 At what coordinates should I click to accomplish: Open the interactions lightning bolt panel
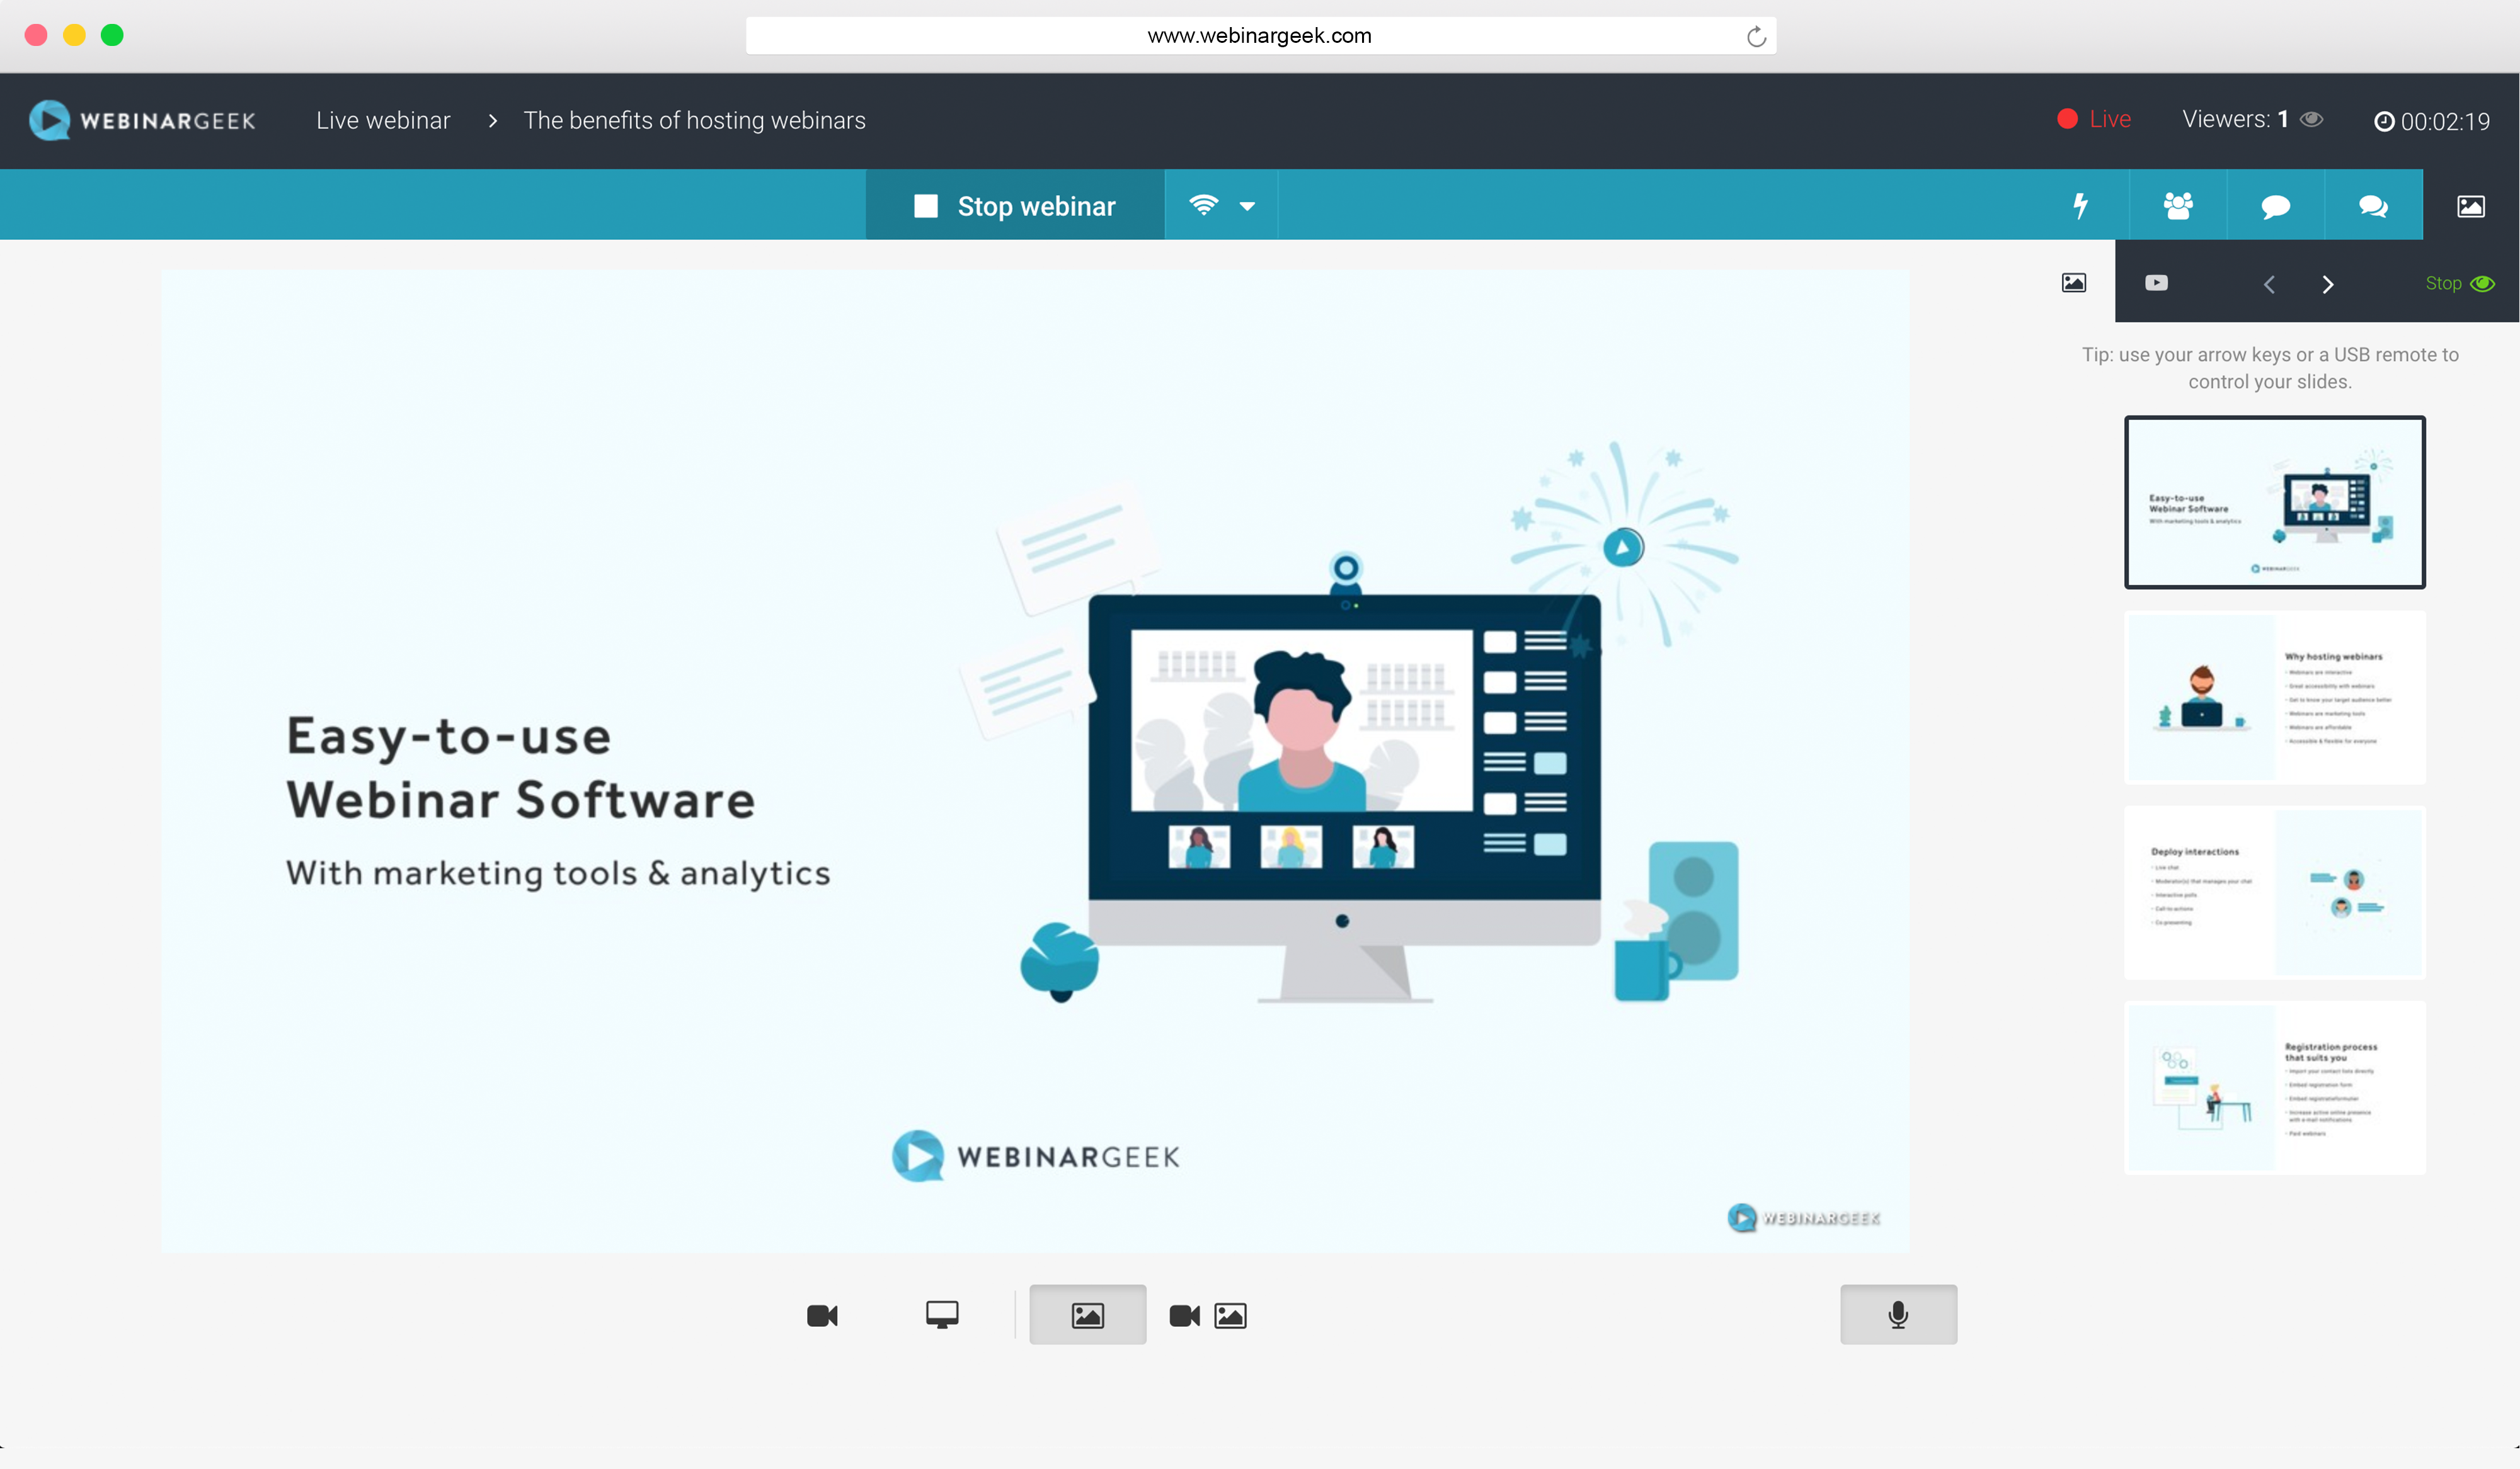[x=2080, y=205]
